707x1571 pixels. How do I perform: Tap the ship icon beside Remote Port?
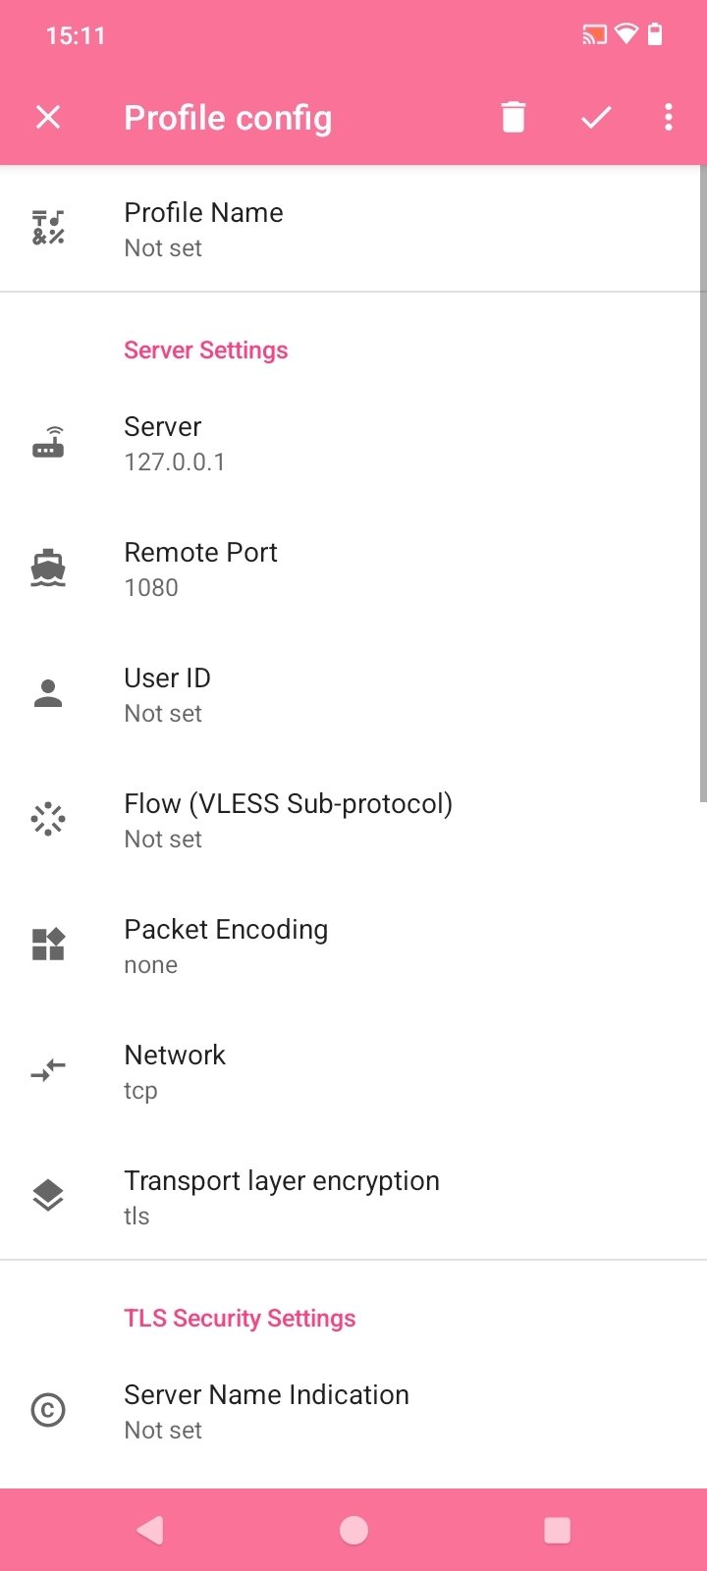tap(48, 569)
